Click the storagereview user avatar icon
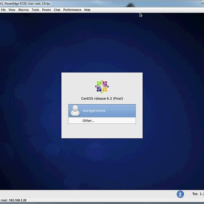204x204 pixels. pos(75,111)
